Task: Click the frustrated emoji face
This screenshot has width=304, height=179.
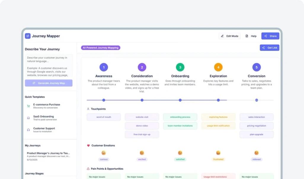Action: click(x=218, y=153)
